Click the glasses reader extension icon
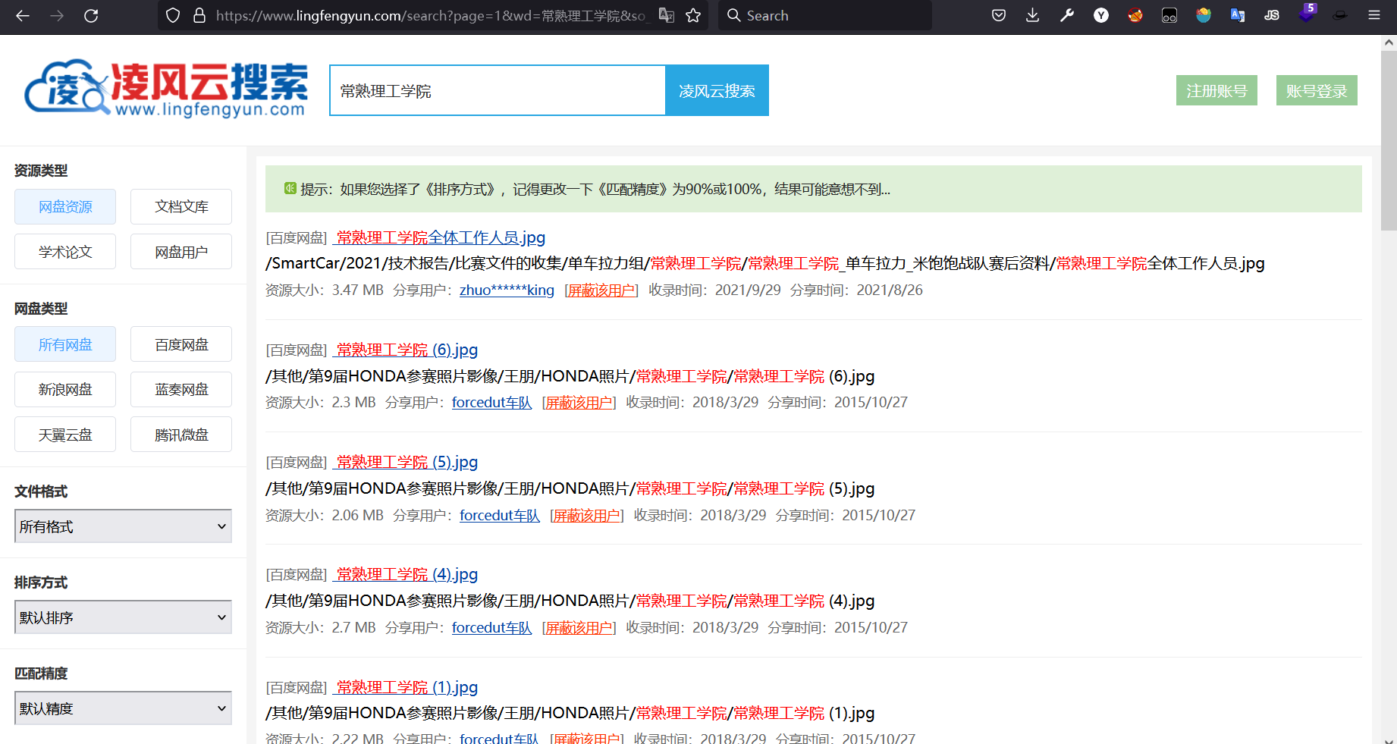 tap(1169, 15)
